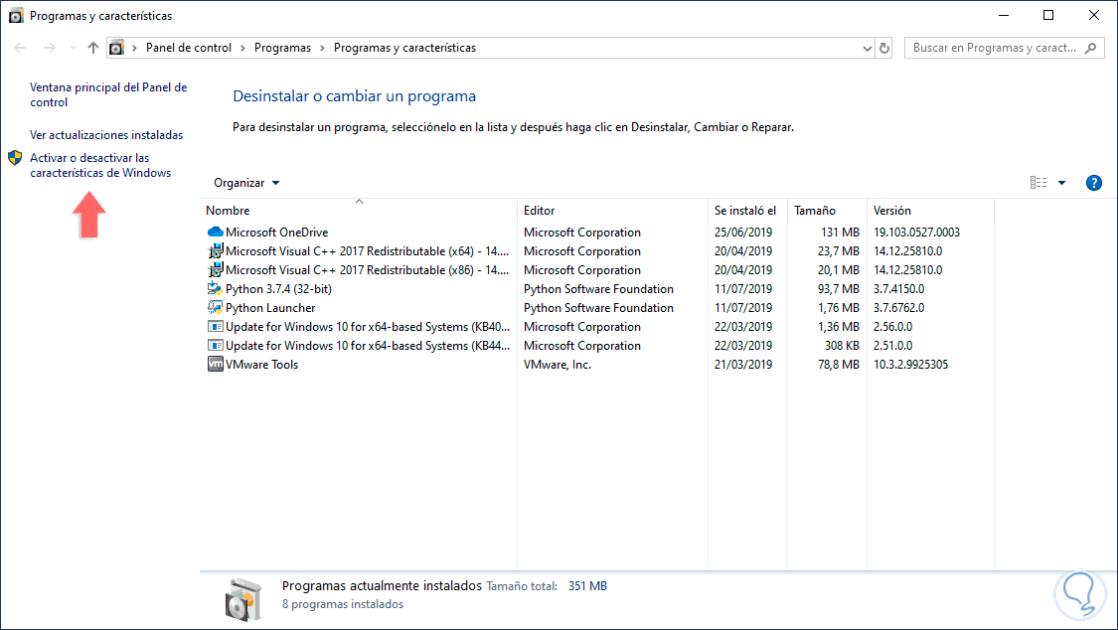Click the Update for Windows 10 (KB40...) icon

[216, 326]
